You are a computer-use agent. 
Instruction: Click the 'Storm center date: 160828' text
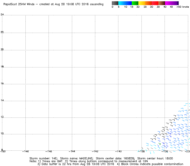click(115, 158)
